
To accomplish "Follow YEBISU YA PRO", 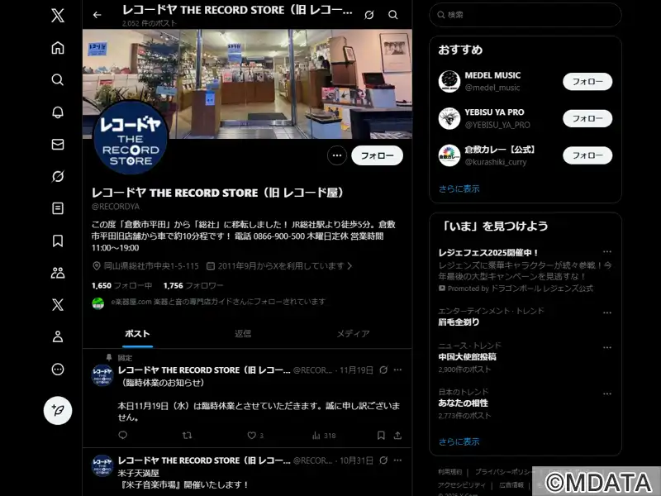I will coord(587,118).
